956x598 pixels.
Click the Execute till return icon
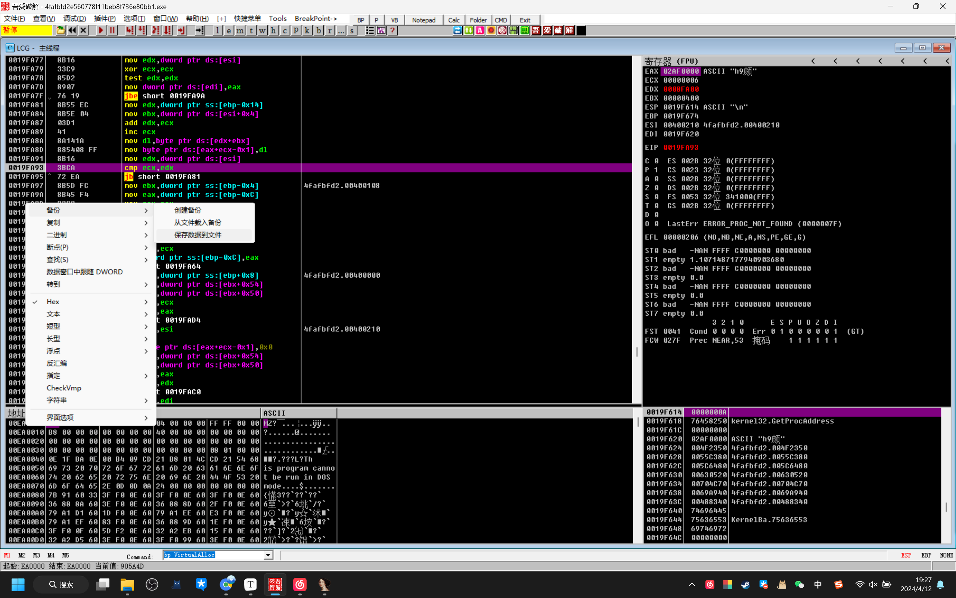point(182,30)
